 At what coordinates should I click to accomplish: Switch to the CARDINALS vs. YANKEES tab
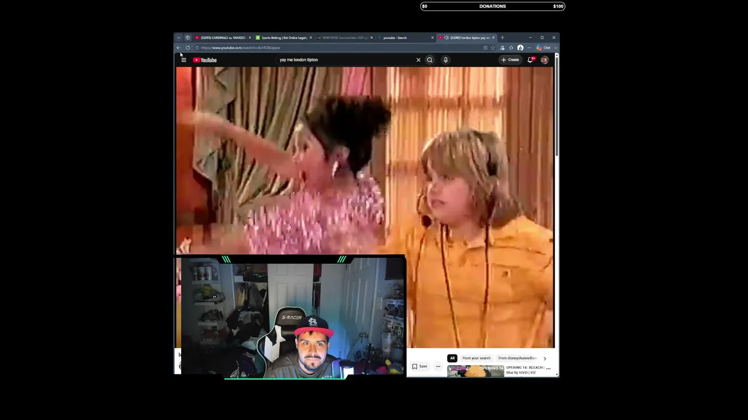[222, 38]
